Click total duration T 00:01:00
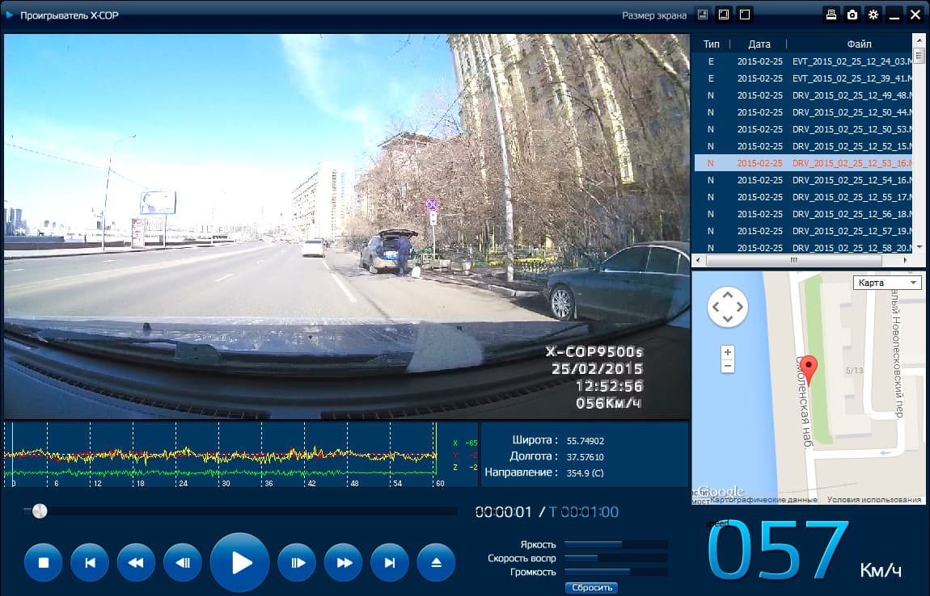The image size is (930, 596). click(584, 512)
